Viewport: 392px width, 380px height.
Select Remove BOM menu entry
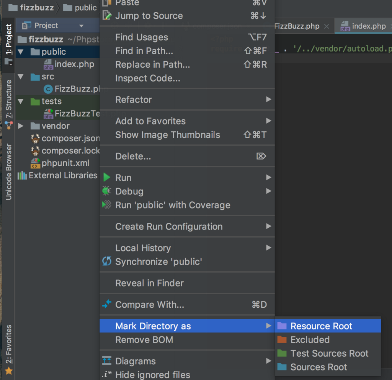[x=187, y=339]
